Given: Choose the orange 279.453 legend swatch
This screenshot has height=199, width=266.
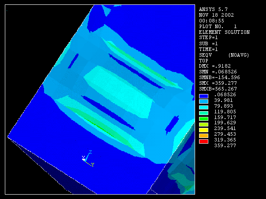Looking at the screenshot, I should click(203, 130).
